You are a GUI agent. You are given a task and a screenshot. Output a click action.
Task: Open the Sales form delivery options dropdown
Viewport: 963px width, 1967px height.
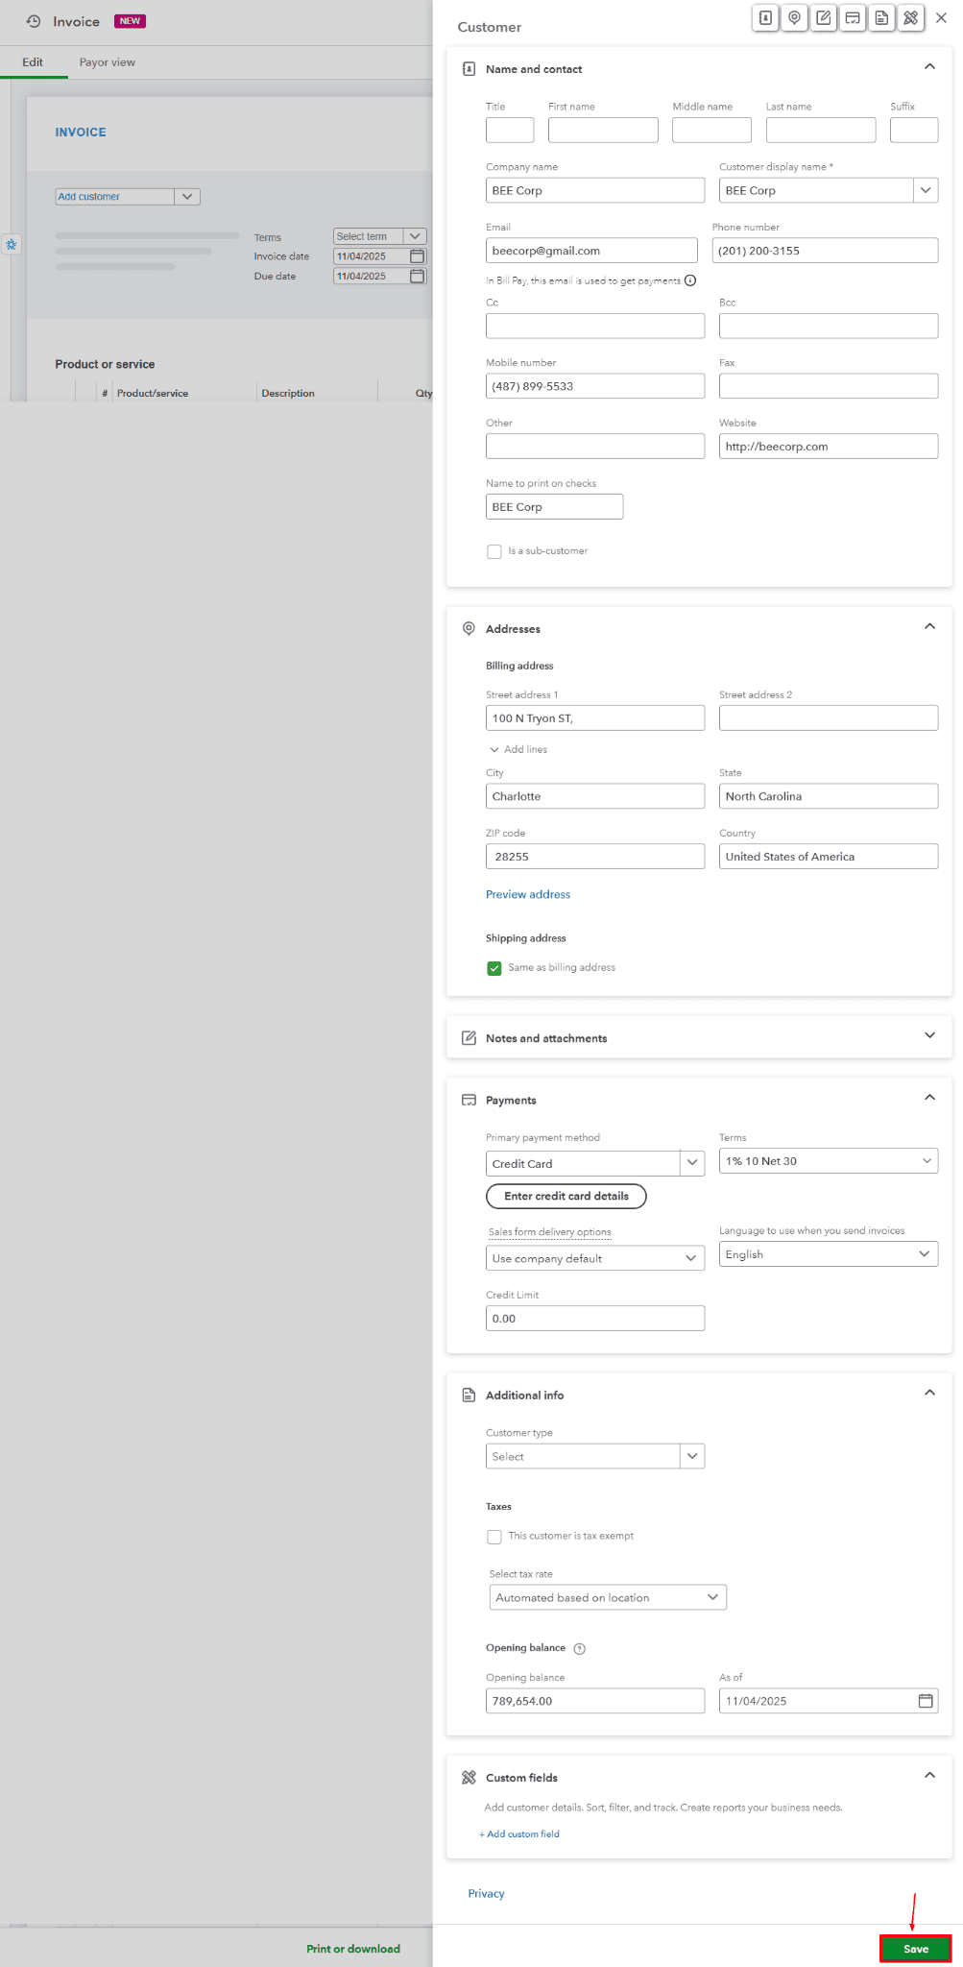point(595,1258)
